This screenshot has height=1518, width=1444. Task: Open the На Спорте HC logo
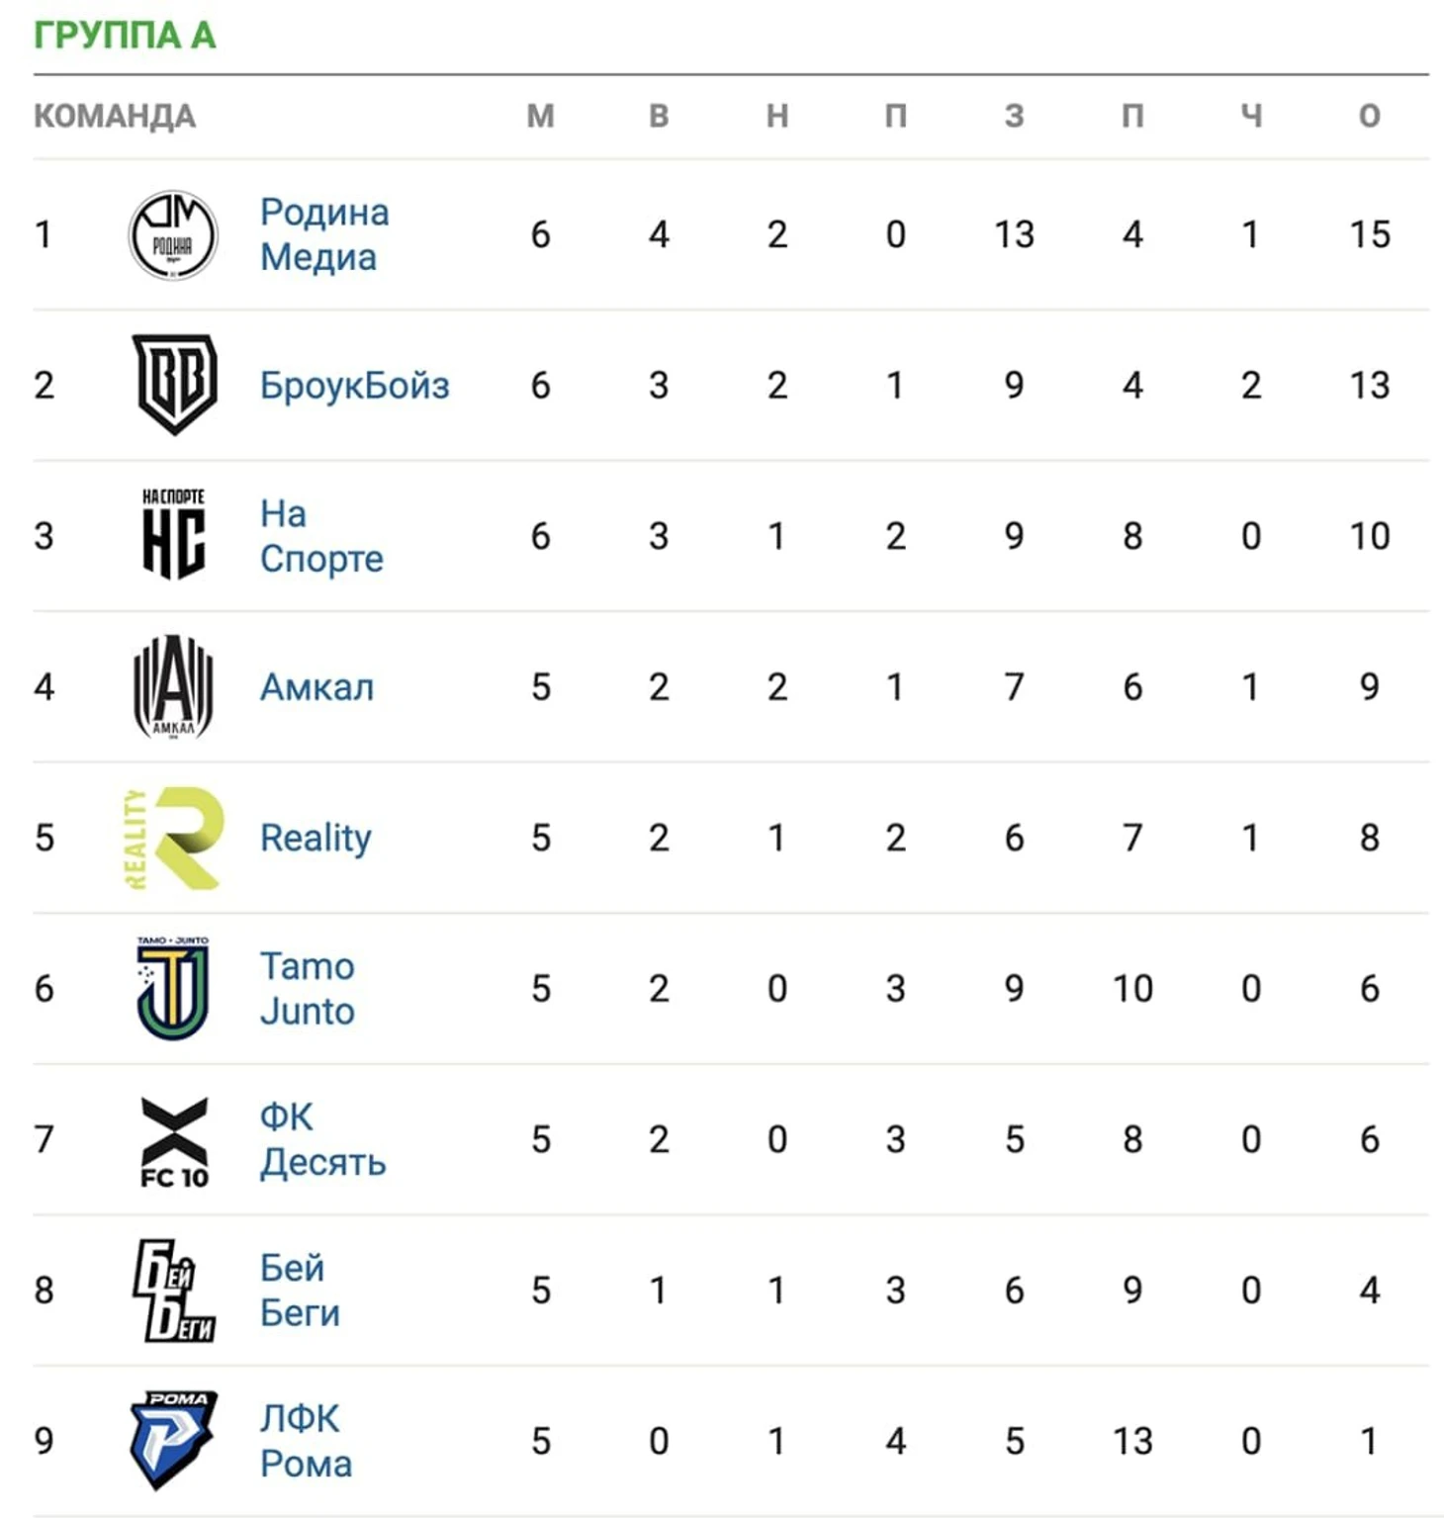[x=174, y=534]
